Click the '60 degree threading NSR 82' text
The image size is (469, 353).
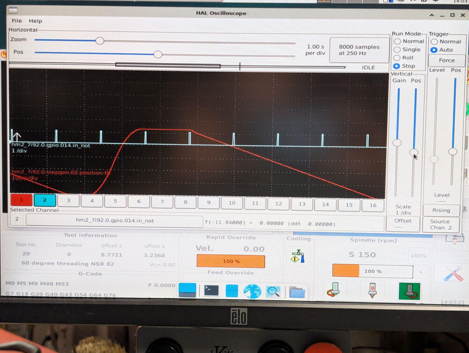[68, 263]
